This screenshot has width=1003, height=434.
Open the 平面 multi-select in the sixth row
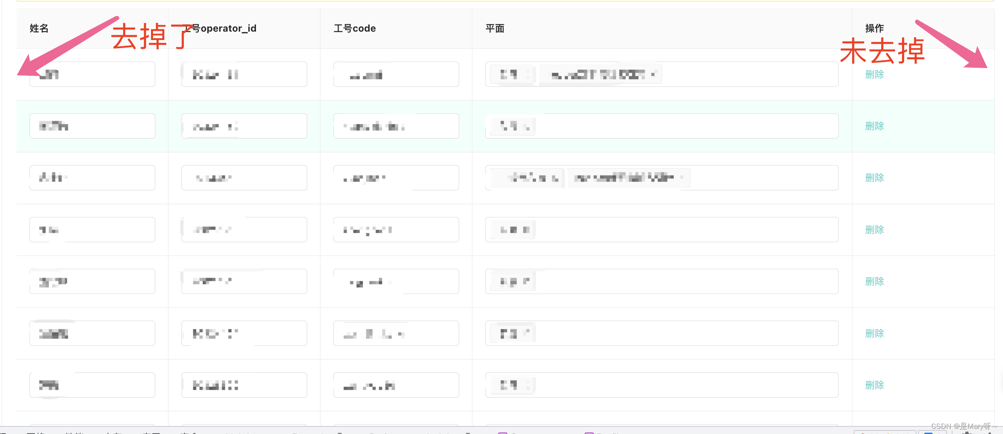pos(681,333)
